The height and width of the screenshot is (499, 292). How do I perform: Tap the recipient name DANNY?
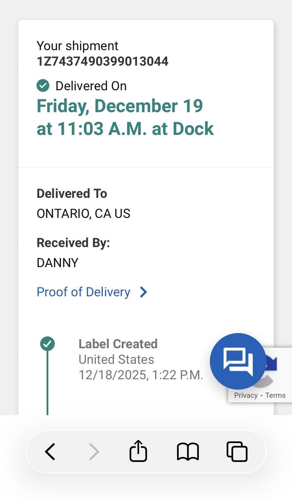(57, 263)
